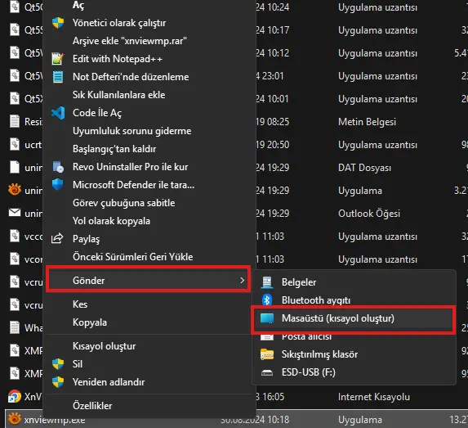
Task: Click the shield icon beside Yönetici olarak çalıştır
Action: coord(58,23)
